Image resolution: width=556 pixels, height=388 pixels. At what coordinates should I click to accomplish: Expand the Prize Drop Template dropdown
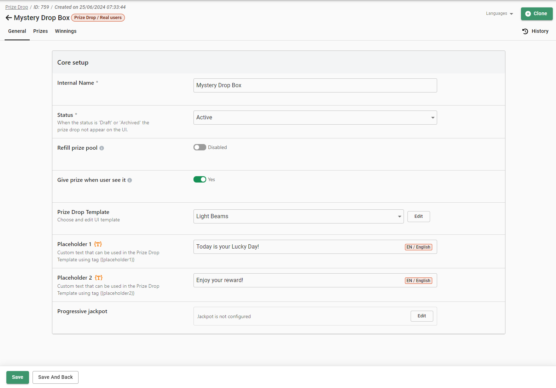tap(298, 216)
